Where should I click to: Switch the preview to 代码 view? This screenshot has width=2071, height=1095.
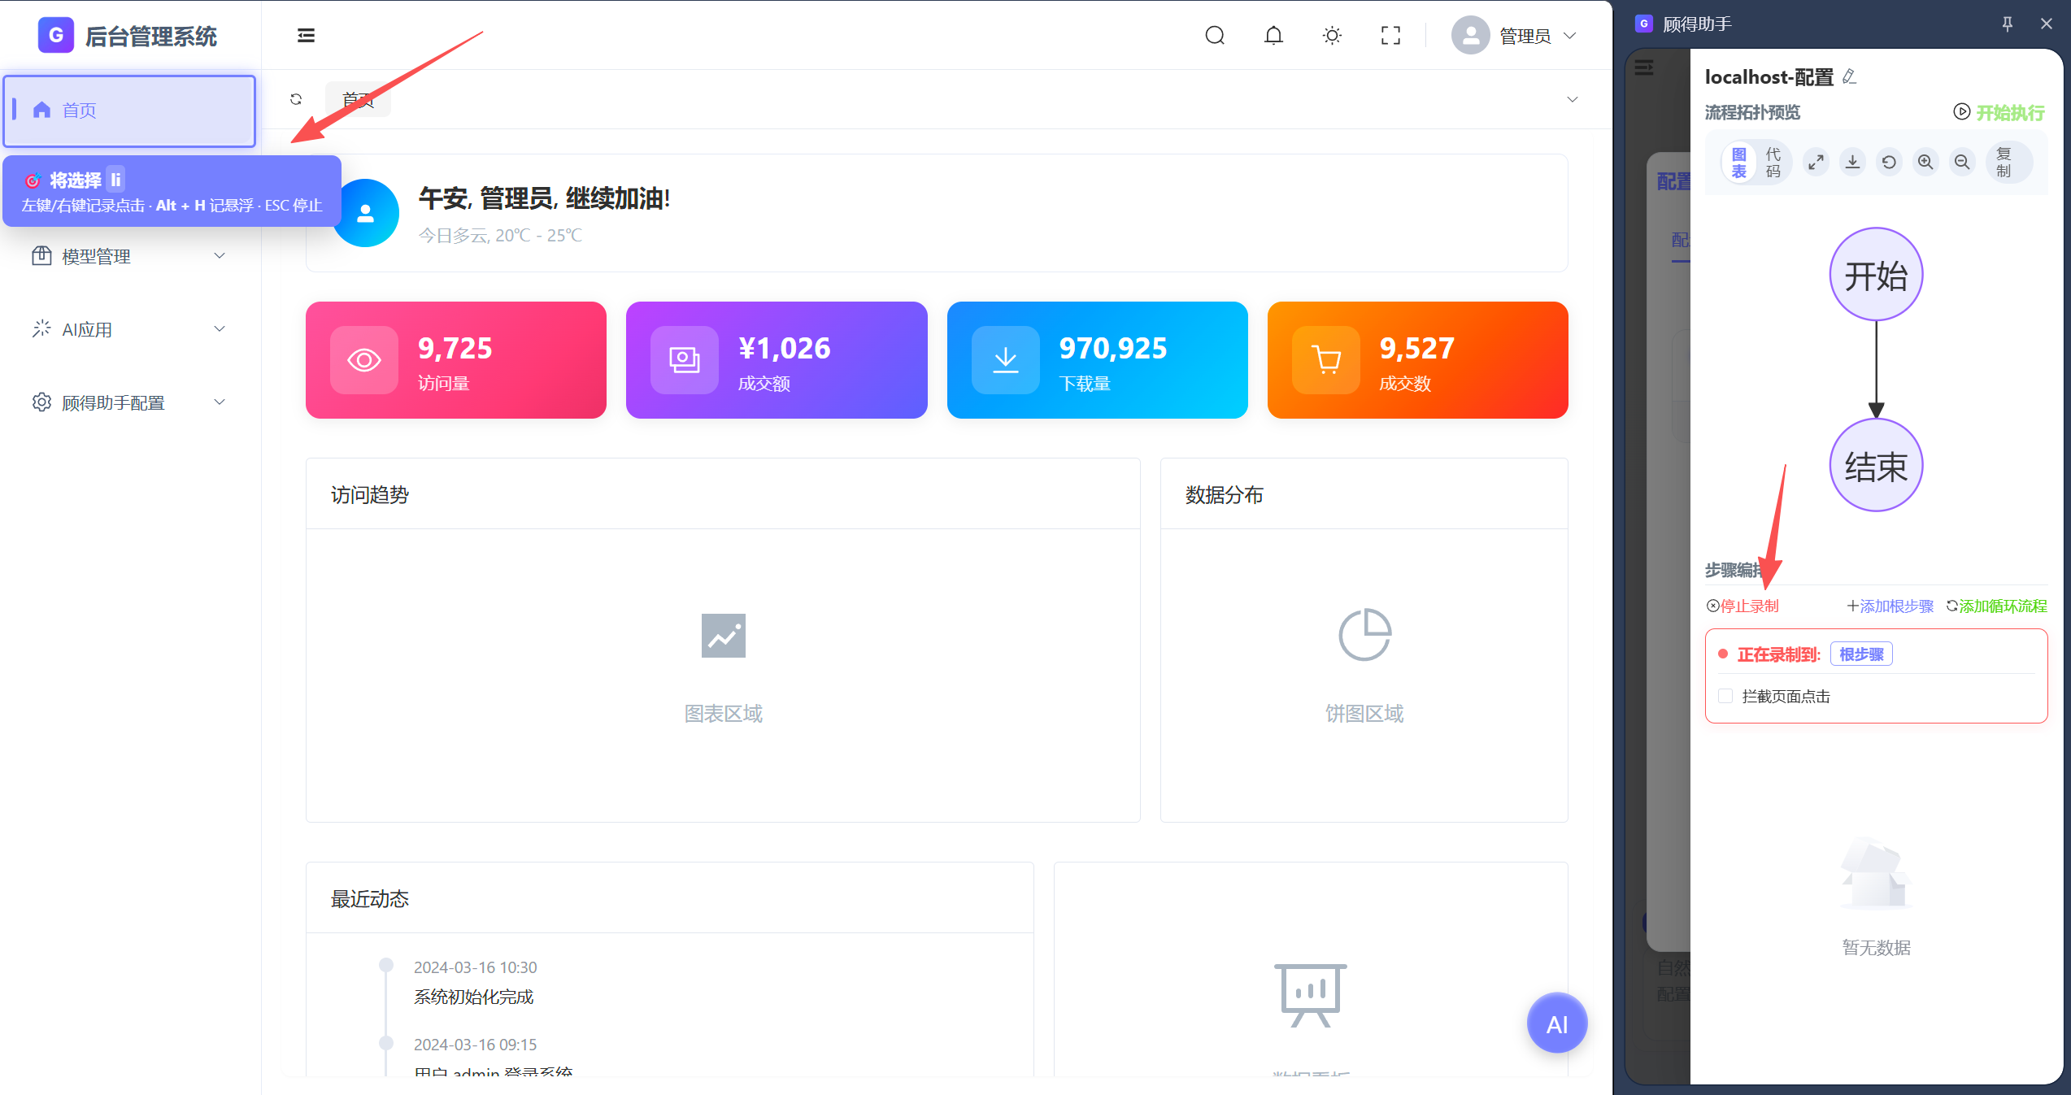point(1773,162)
